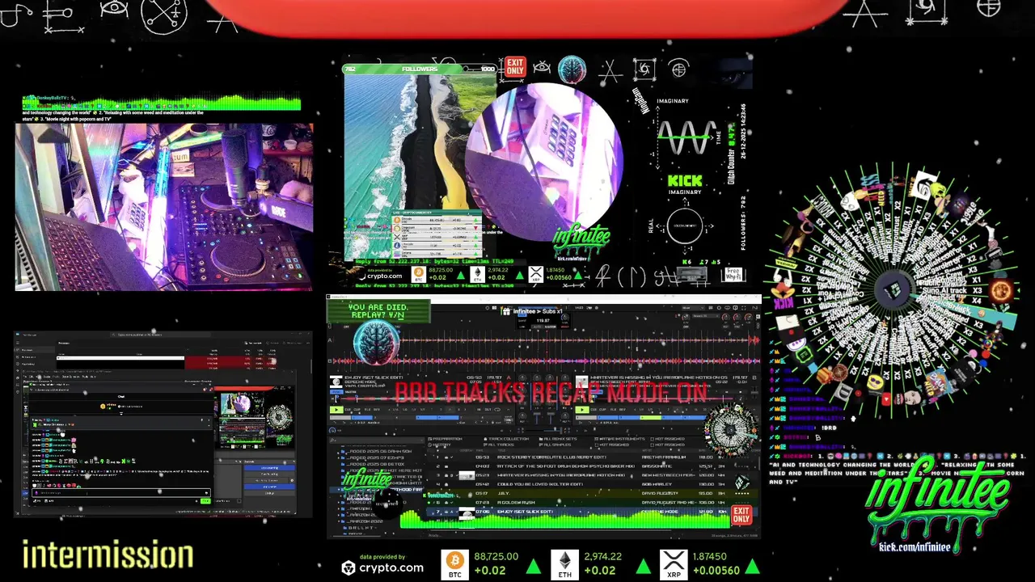This screenshot has width=1035, height=582.
Task: Open the All Tracks favorite
Action: coord(499,445)
